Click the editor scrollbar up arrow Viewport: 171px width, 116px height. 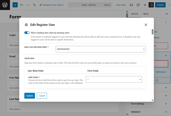(x=127, y=12)
